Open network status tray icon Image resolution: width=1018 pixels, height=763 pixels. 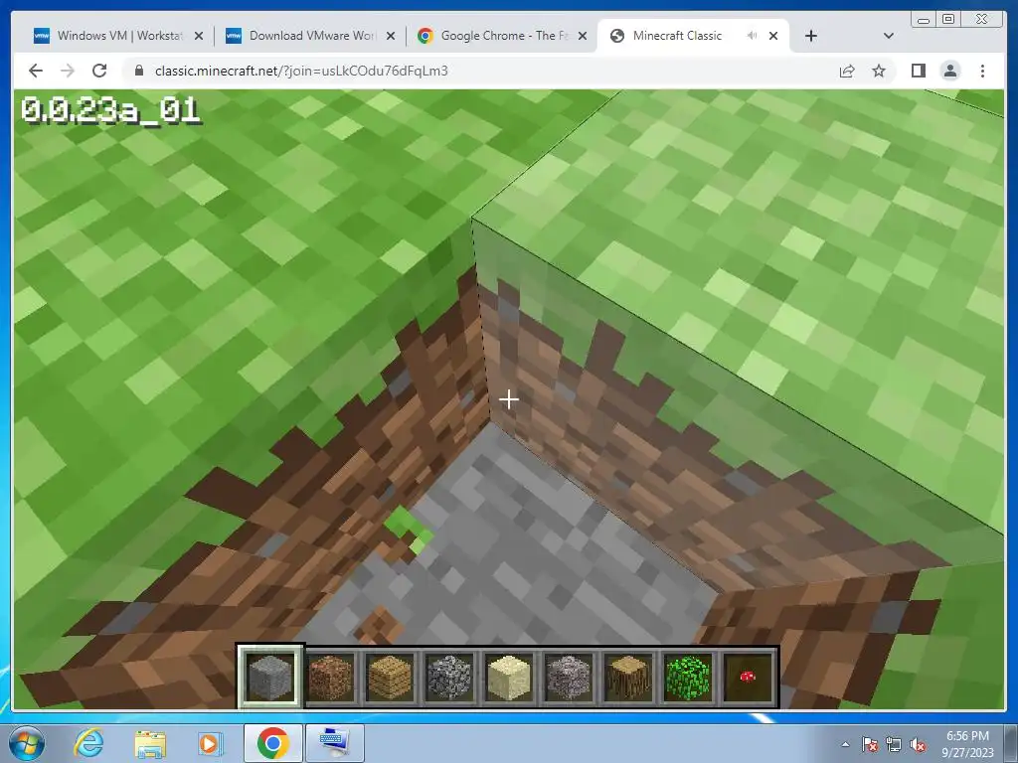[x=894, y=744]
